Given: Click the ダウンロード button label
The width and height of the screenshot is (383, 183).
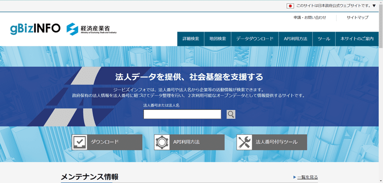Looking at the screenshot, I should [104, 142].
